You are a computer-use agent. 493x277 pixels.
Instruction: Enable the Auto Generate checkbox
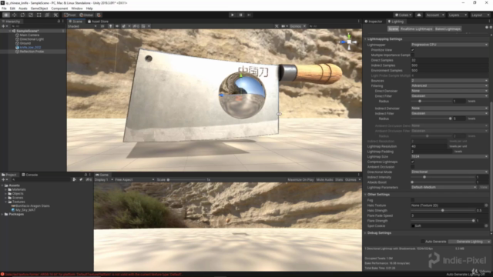(423, 242)
